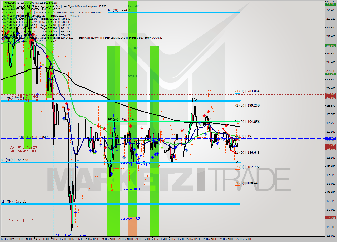
Task: Select the 202.858 red price tag
Action: coord(331,94)
